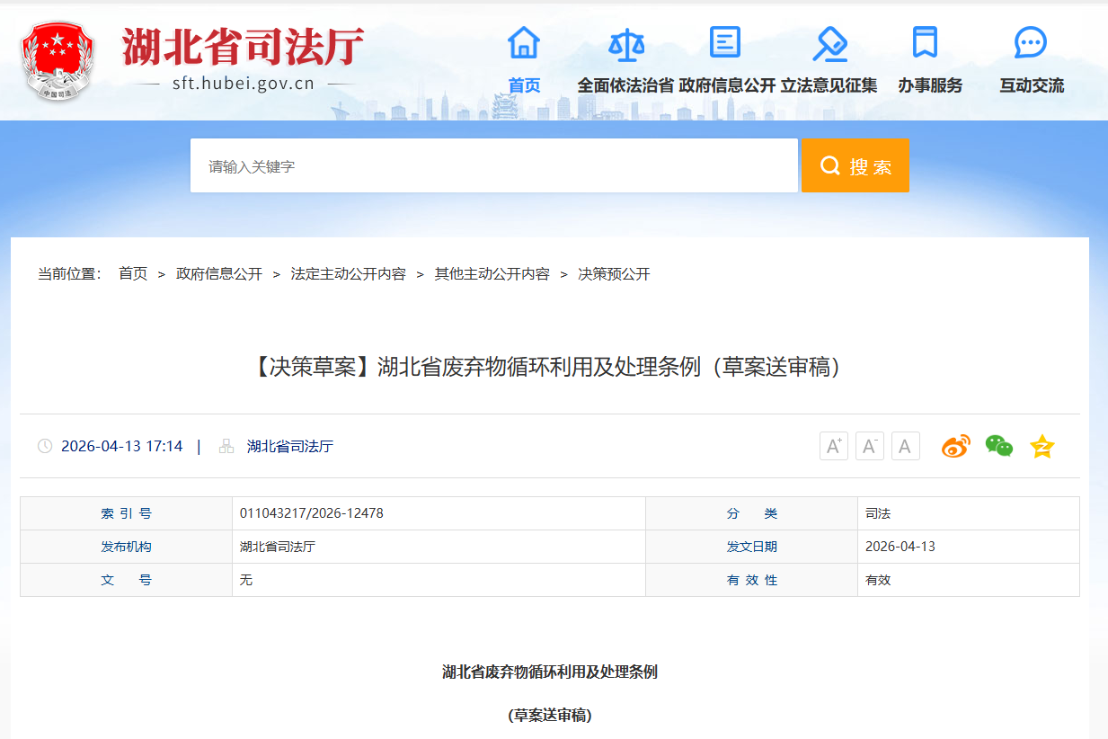
Task: Open the chat bubble icon for 互动交流
Action: [x=1030, y=42]
